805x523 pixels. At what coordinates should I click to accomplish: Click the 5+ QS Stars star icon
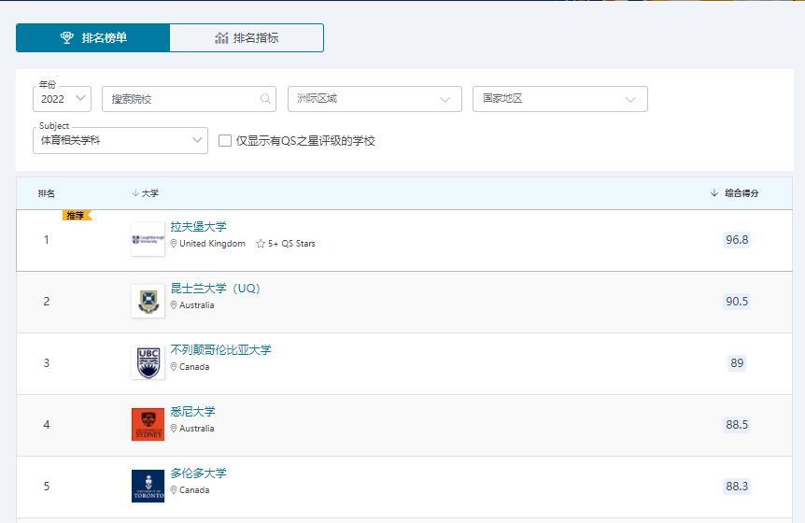[261, 243]
